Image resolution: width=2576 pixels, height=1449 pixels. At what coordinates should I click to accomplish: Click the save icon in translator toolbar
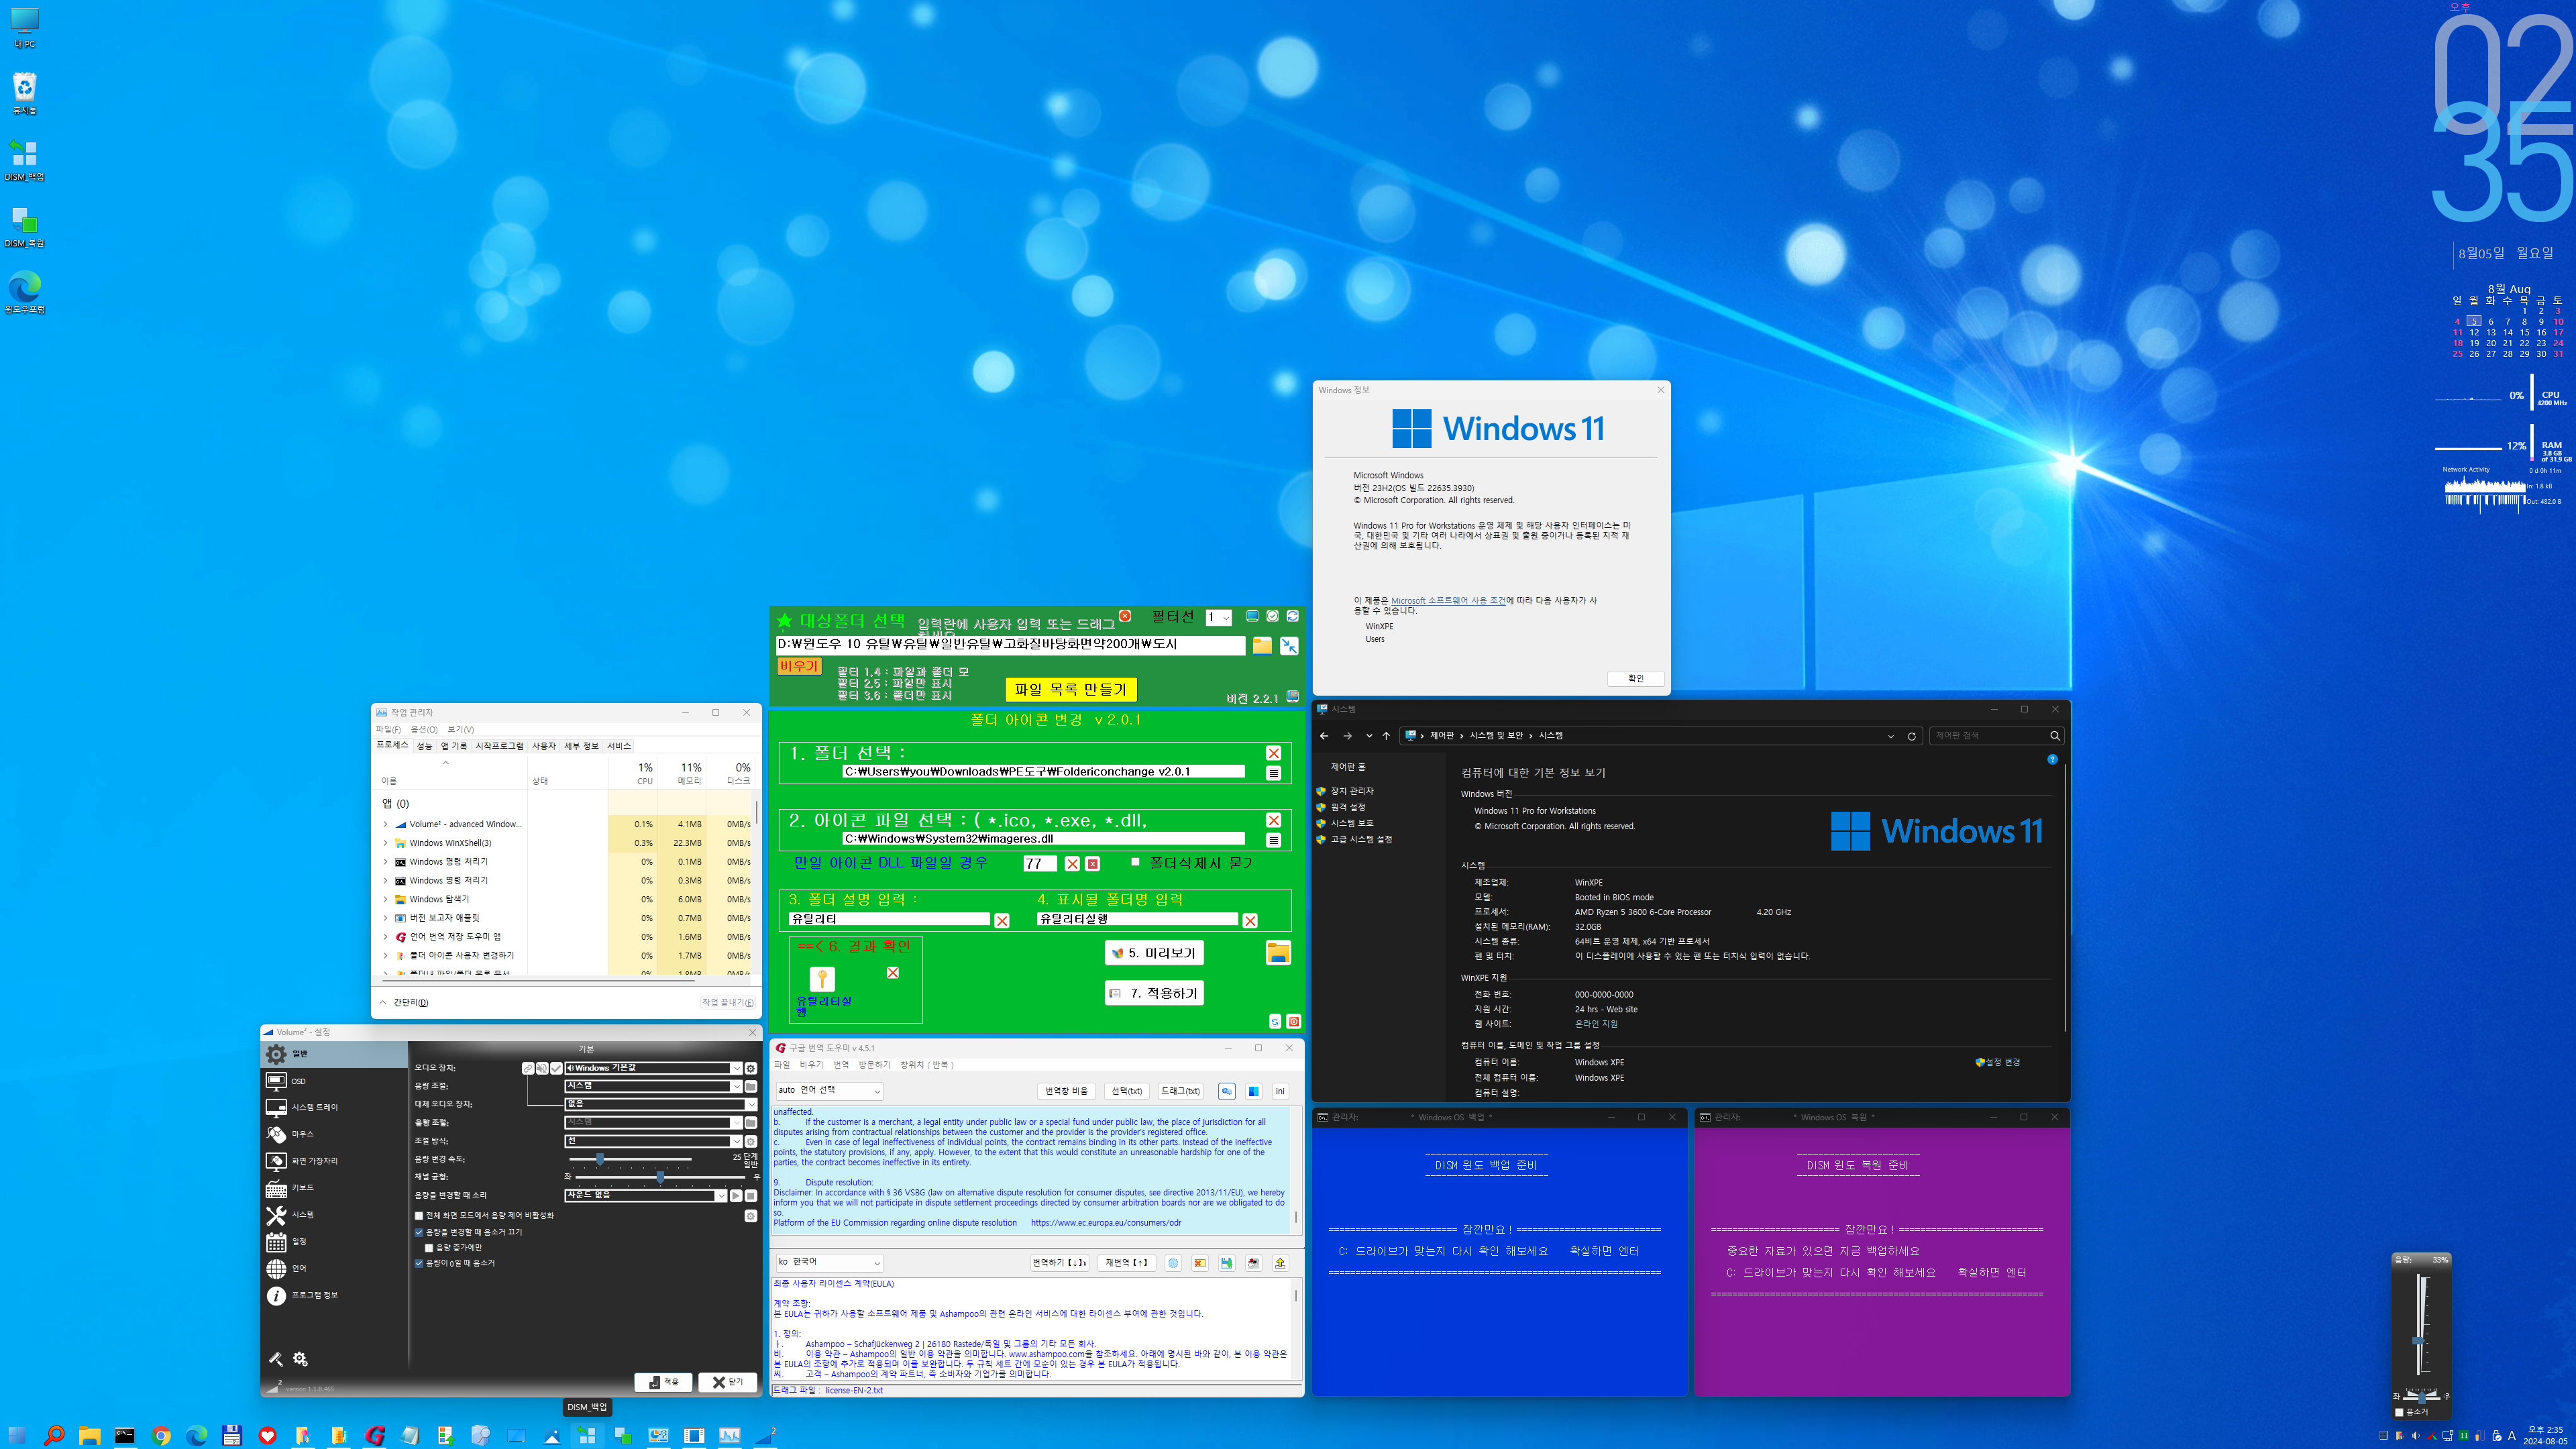click(1226, 1263)
